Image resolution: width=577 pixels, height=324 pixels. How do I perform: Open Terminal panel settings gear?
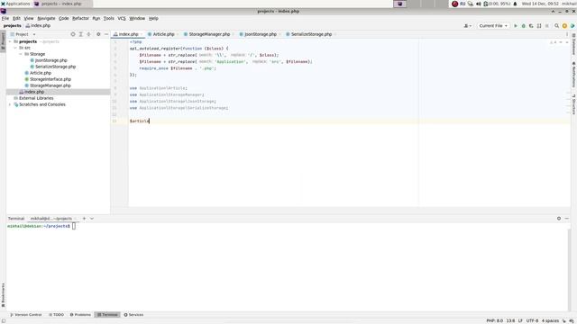coord(559,218)
